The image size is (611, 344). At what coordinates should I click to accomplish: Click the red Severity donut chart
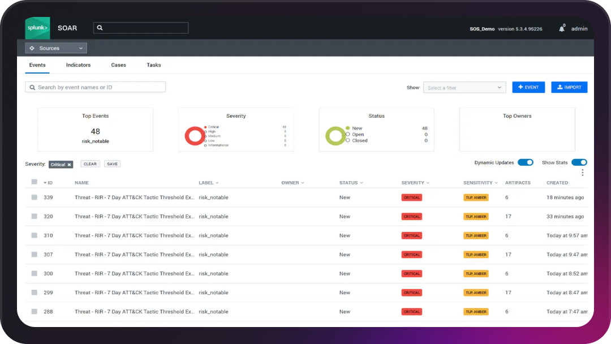coord(194,136)
